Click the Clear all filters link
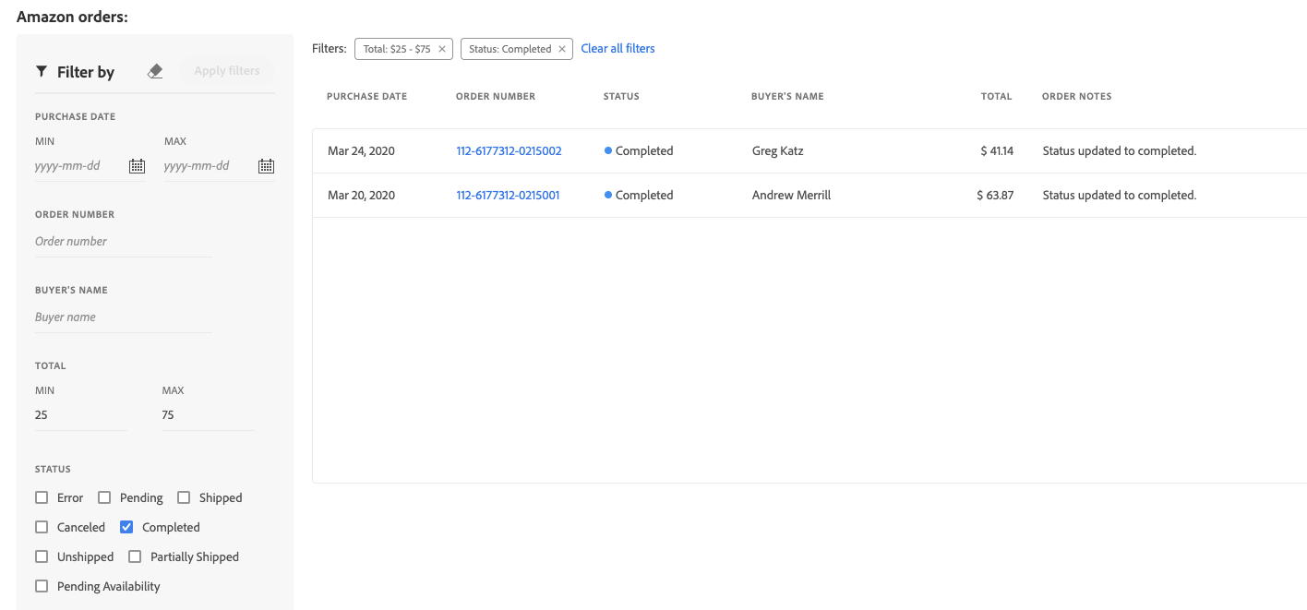The width and height of the screenshot is (1307, 610). pyautogui.click(x=618, y=49)
